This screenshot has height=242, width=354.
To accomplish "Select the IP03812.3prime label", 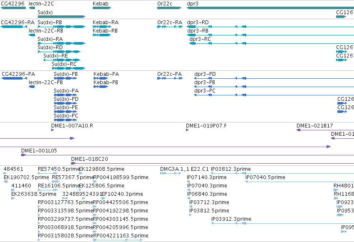I will tap(231, 169).
